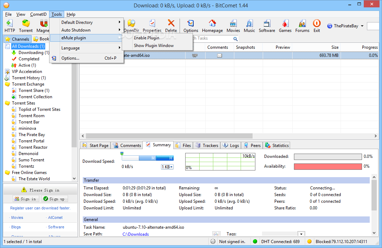Click the envelope comments icon in task row

click(x=220, y=55)
